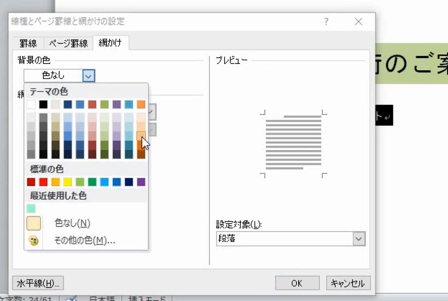
Task: Select the dark blue theme color swatch
Action: (68, 105)
